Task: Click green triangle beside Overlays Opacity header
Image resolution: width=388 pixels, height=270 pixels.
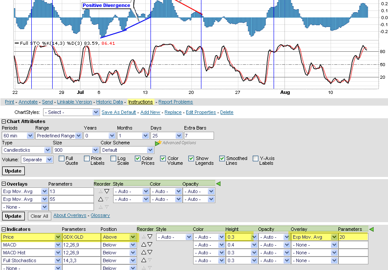Action: coord(218,184)
